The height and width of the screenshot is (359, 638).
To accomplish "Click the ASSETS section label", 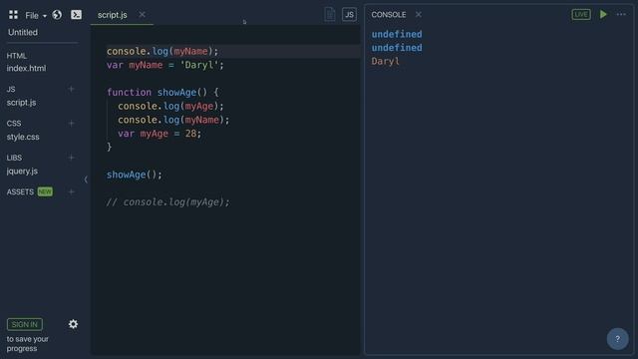I will [20, 191].
